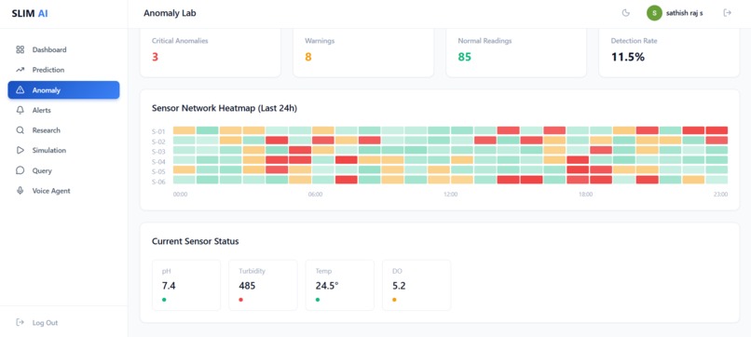Click the user name sathish raj s

point(685,13)
